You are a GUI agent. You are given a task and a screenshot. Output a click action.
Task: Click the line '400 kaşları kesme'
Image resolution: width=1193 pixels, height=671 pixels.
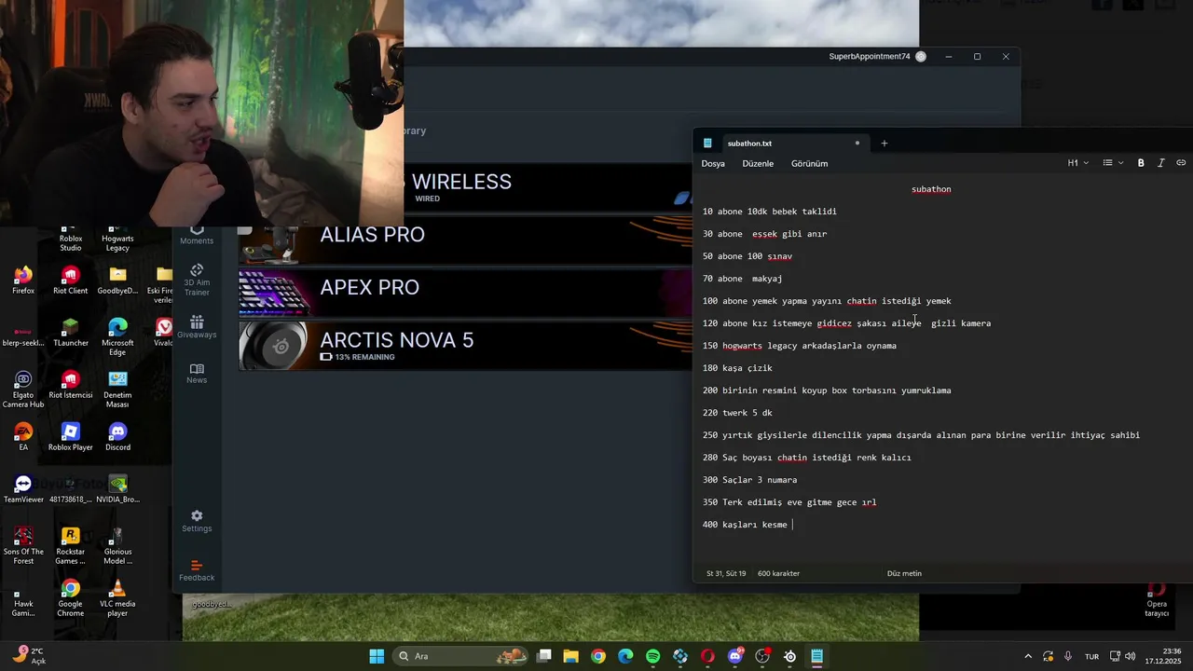(x=745, y=525)
